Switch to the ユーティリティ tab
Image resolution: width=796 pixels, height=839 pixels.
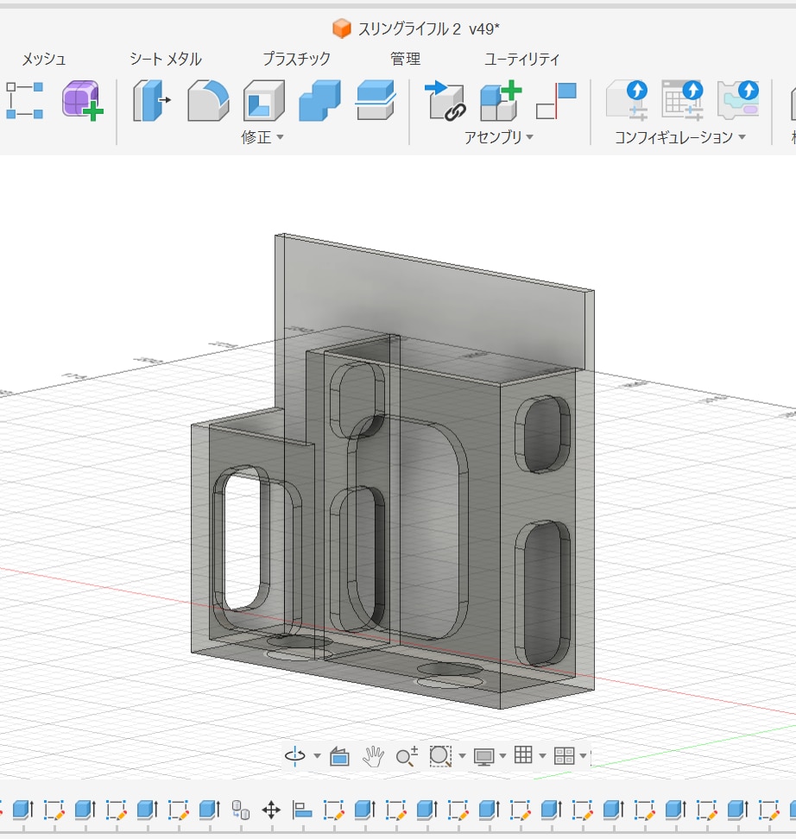tap(521, 59)
